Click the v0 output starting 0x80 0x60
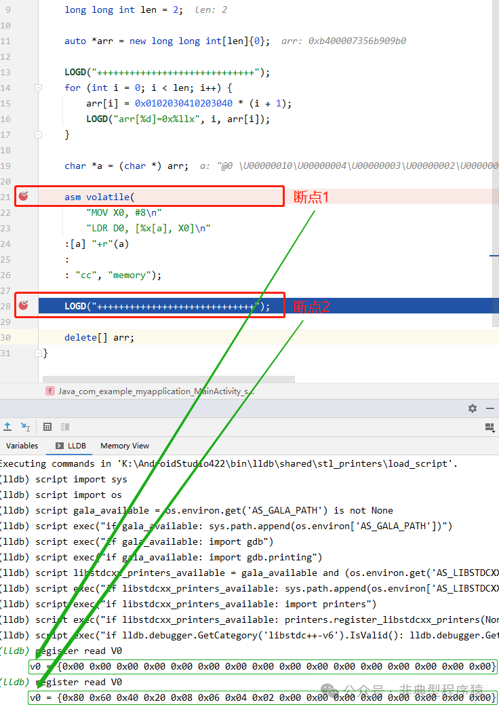This screenshot has width=499, height=711. [x=263, y=697]
